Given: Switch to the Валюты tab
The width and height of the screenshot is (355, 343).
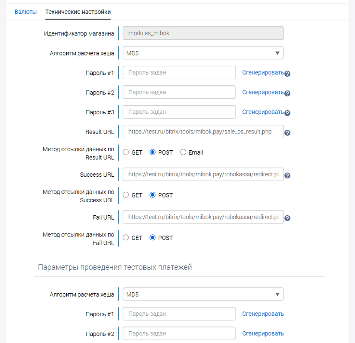Looking at the screenshot, I should point(25,12).
